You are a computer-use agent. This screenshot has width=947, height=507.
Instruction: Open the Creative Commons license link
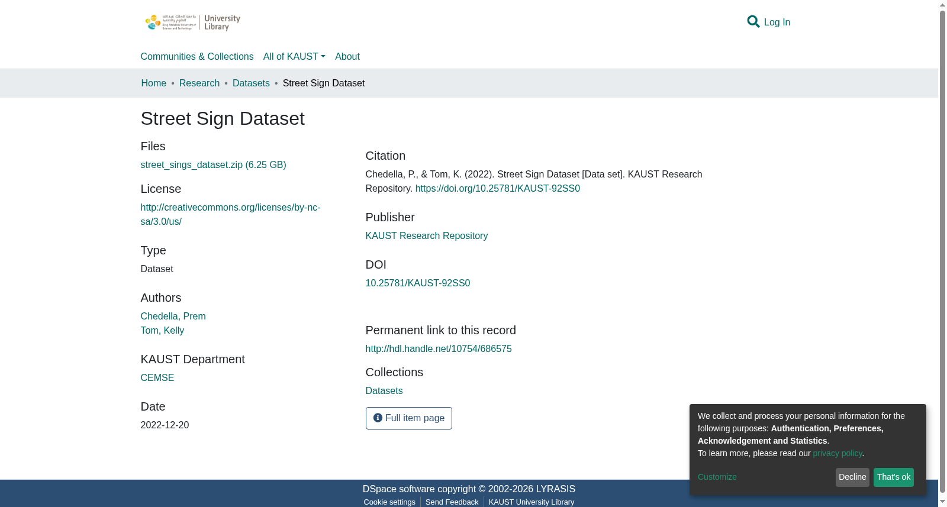pyautogui.click(x=231, y=215)
